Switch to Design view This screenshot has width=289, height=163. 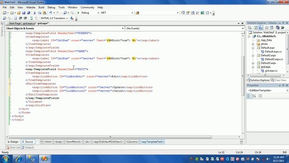click(13, 142)
